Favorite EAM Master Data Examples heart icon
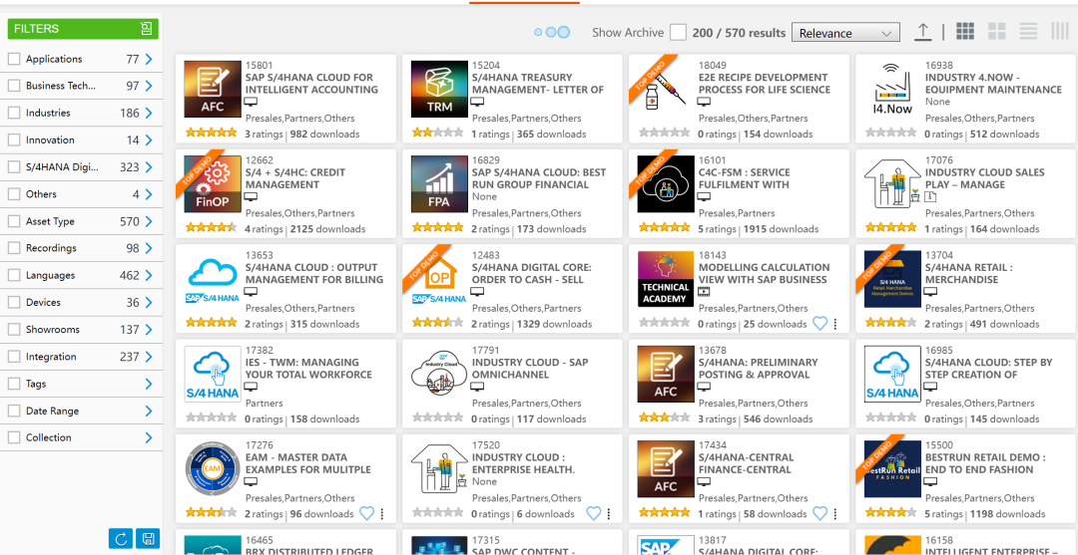Image resolution: width=1078 pixels, height=555 pixels. [366, 513]
